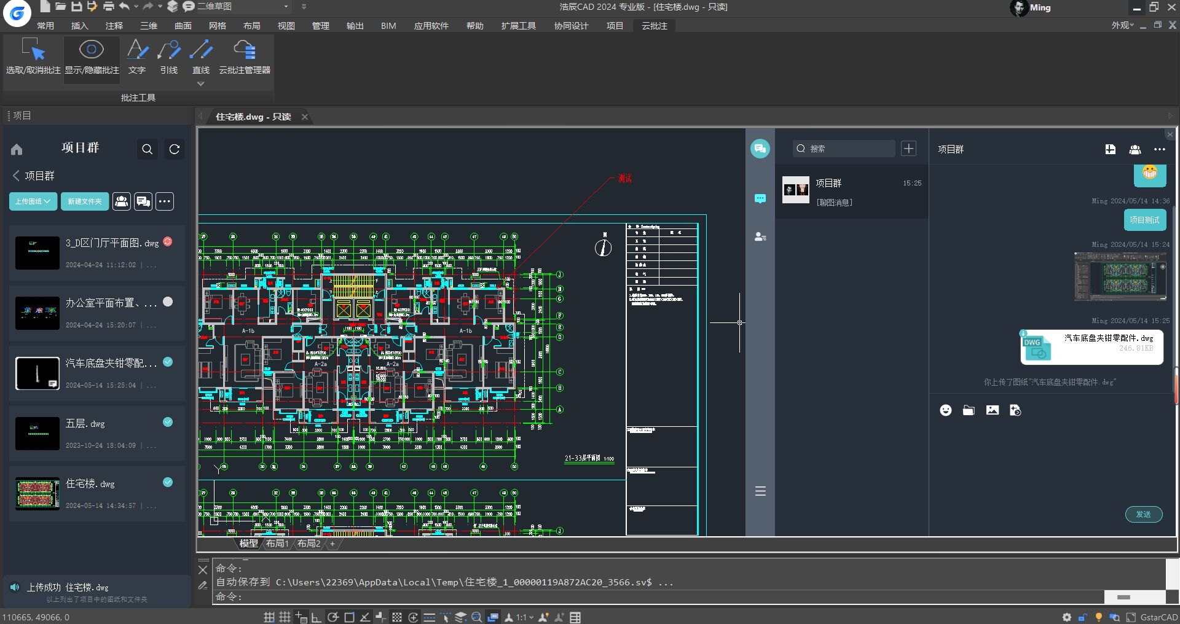Open the 协同设计 ribbon menu

pos(571,26)
